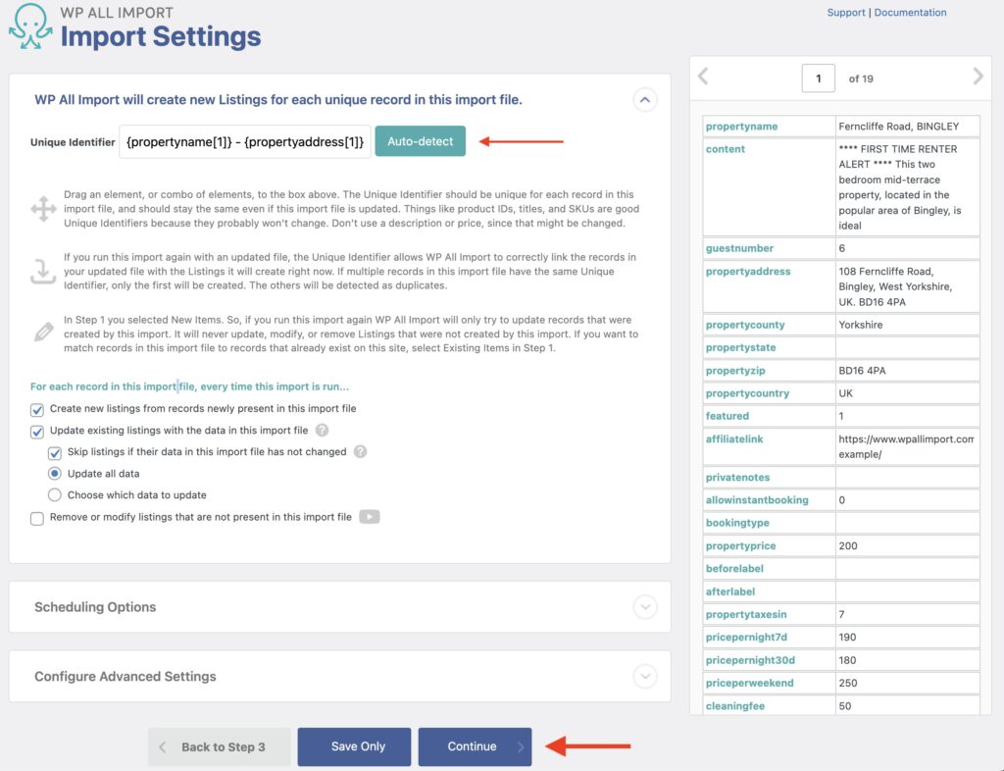Click the previous record arrow in preview panel

click(x=703, y=77)
